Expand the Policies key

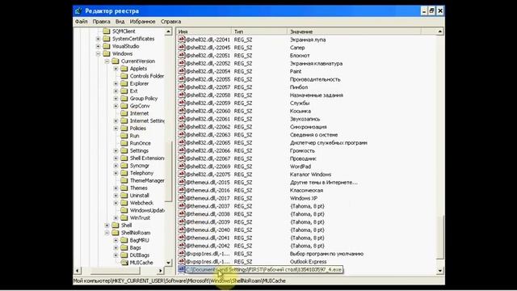pos(116,129)
